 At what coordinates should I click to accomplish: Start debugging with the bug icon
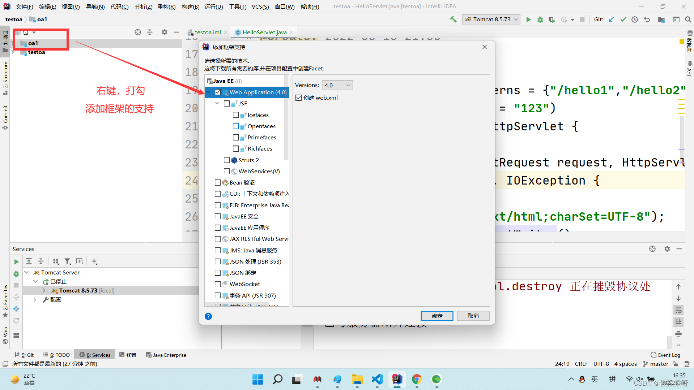click(540, 19)
